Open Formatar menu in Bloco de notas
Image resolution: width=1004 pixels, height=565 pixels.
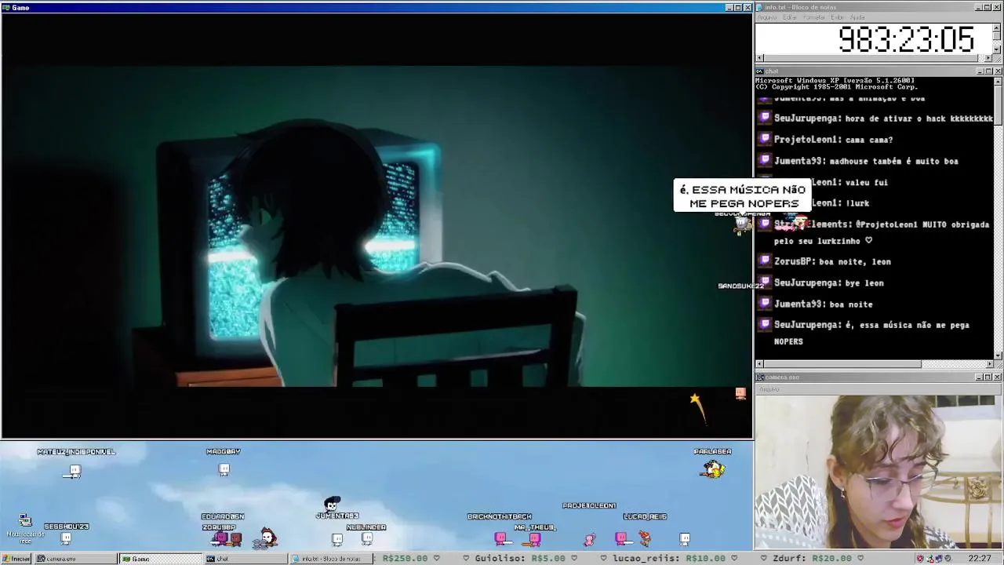coord(814,17)
